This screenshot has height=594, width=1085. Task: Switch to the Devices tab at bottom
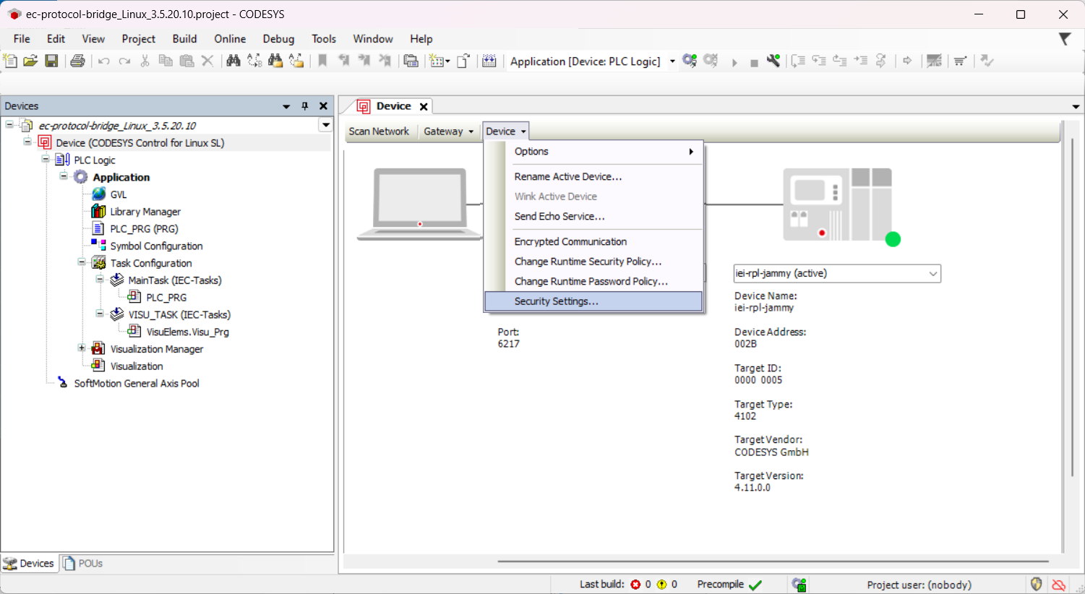click(x=29, y=564)
